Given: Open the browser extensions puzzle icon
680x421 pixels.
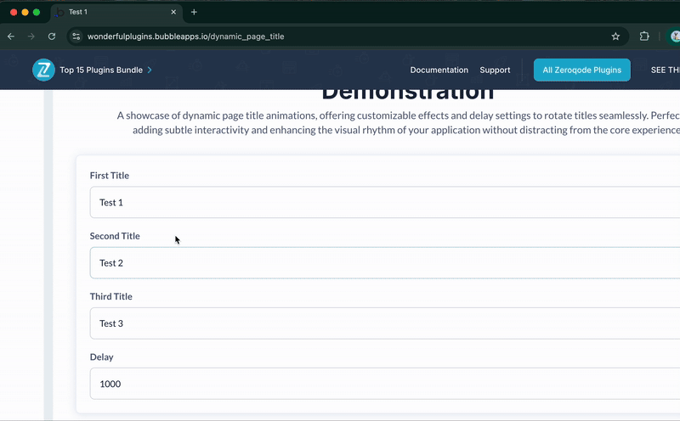Looking at the screenshot, I should click(x=644, y=36).
